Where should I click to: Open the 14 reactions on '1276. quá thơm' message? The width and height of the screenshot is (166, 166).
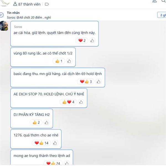[41, 143]
